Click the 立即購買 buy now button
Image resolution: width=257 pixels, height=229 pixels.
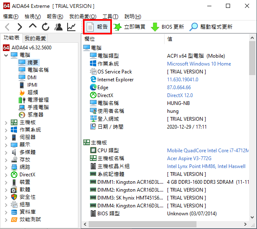pyautogui.click(x=129, y=27)
